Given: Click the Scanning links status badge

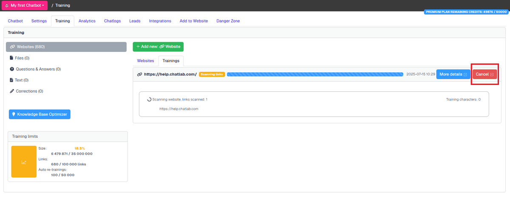Looking at the screenshot, I should tap(212, 74).
